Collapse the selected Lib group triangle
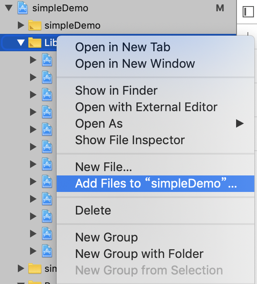 (21, 43)
